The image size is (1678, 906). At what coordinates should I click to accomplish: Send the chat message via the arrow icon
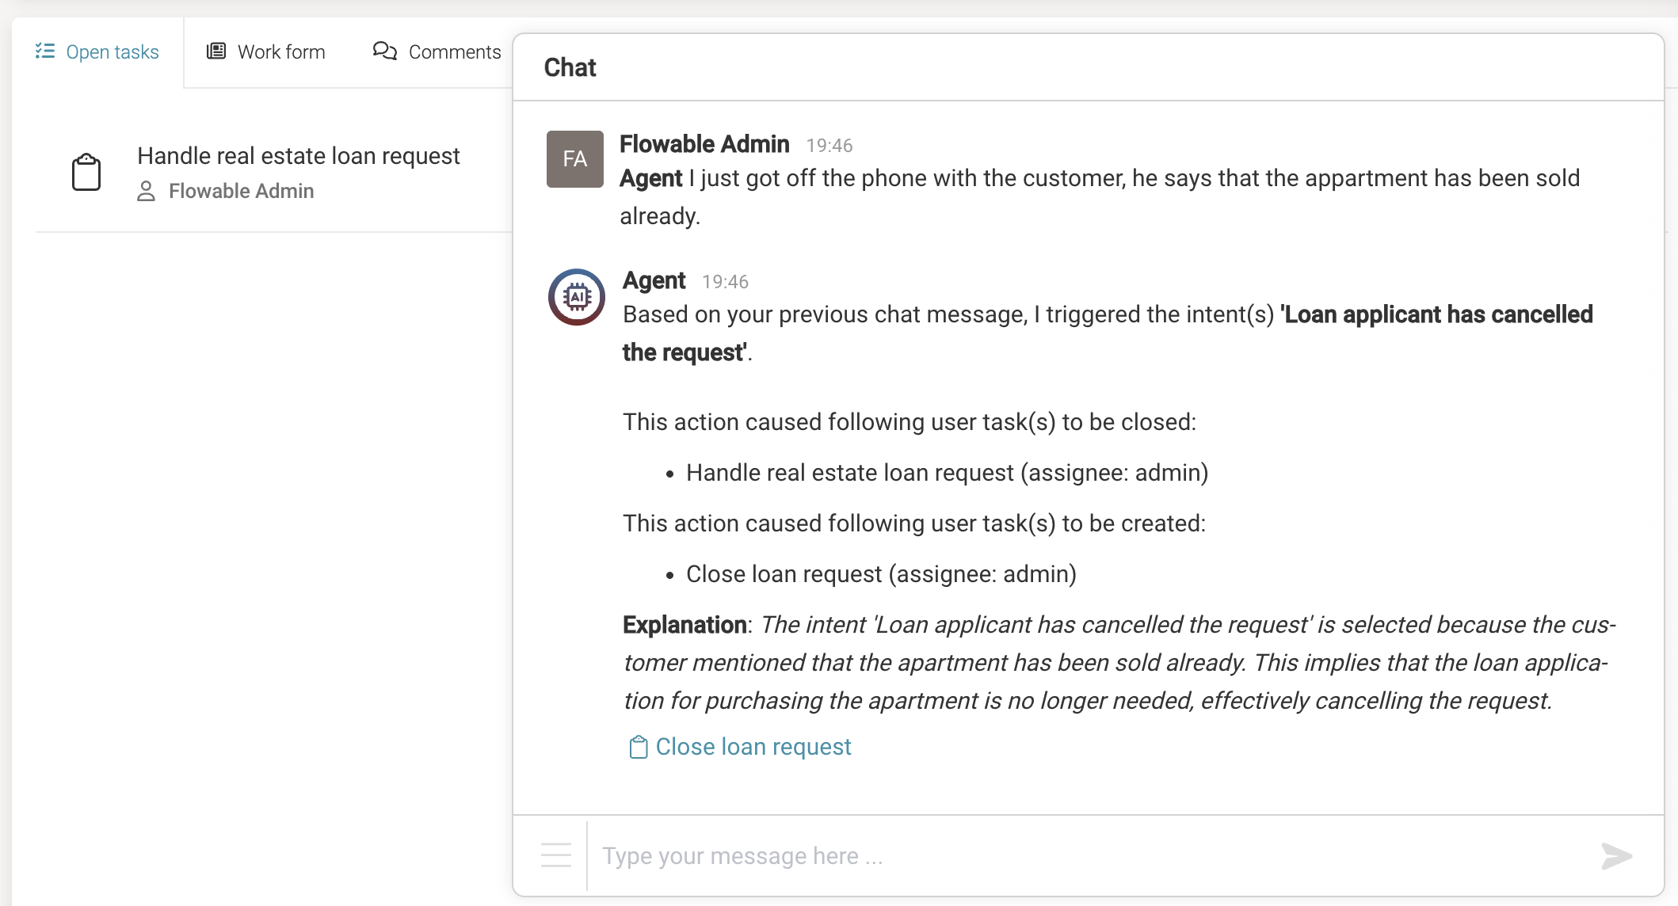pyautogui.click(x=1615, y=855)
